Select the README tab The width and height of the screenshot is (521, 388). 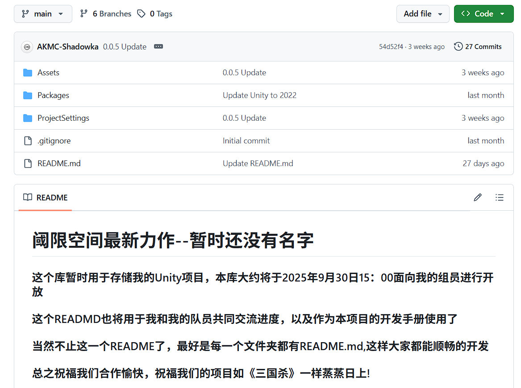pos(46,197)
